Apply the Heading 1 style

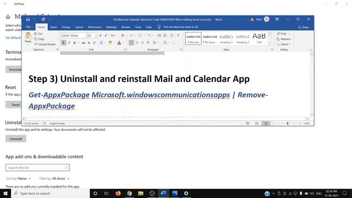(226, 38)
